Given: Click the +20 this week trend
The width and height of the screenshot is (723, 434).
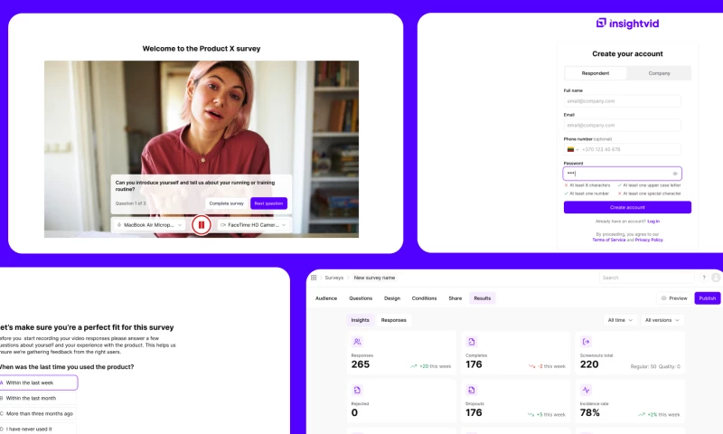Looking at the screenshot, I should (x=431, y=366).
